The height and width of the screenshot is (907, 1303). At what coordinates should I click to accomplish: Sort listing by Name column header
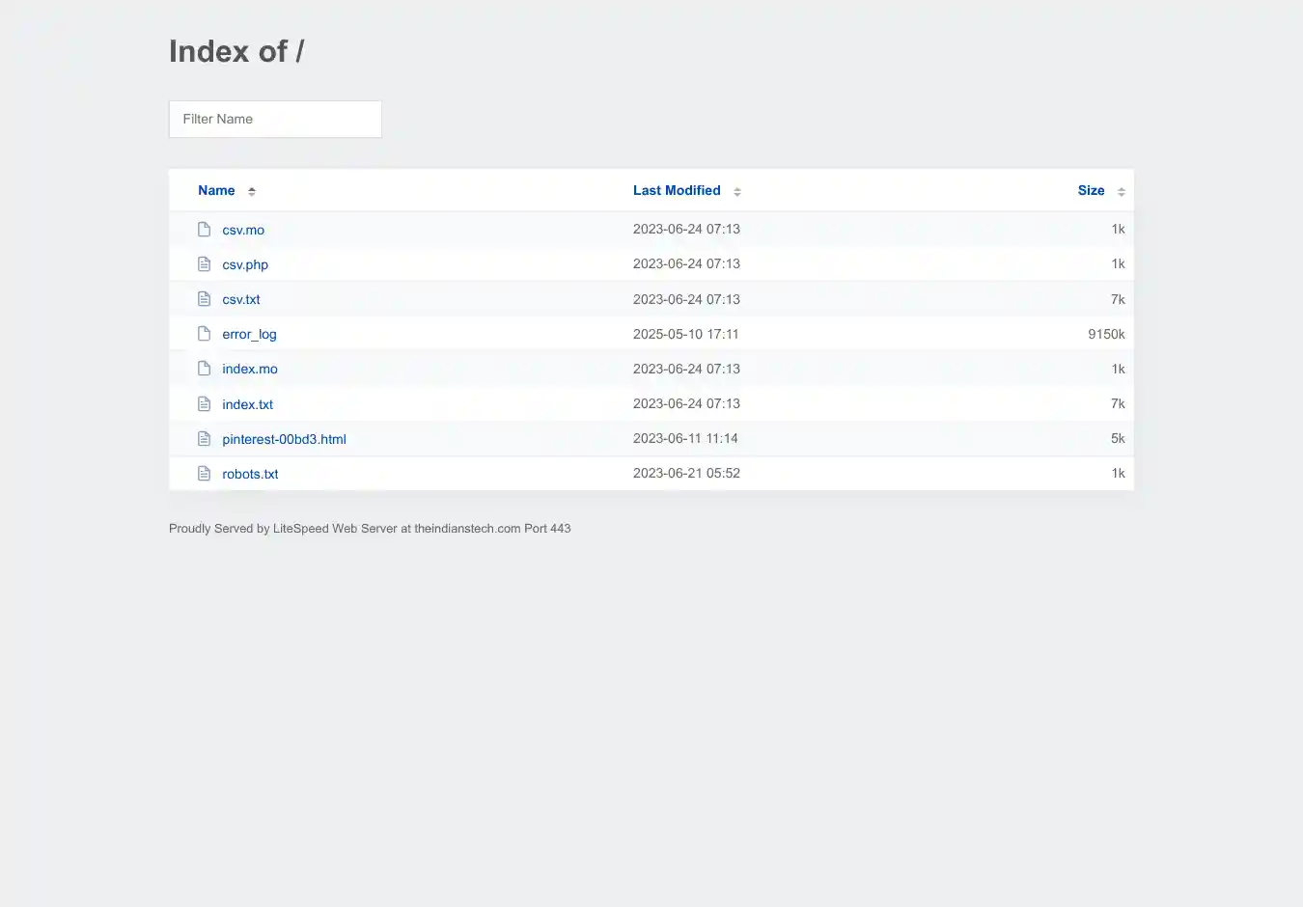click(x=216, y=191)
